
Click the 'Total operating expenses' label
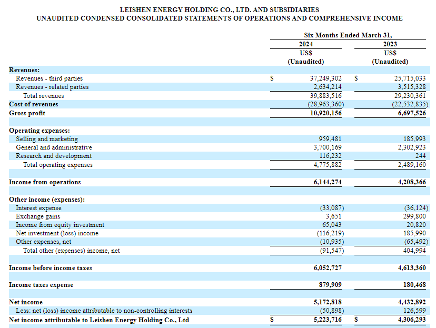coord(58,165)
